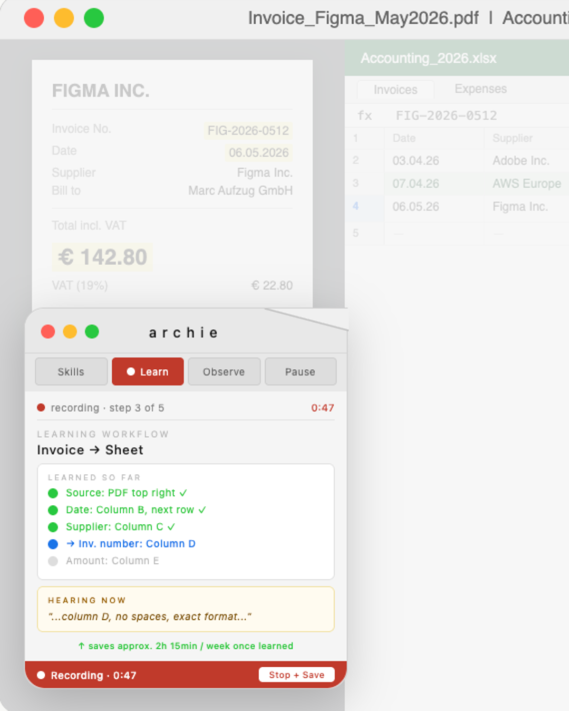
Task: Click the Invoice → Sheet workflow title
Action: pyautogui.click(x=90, y=450)
